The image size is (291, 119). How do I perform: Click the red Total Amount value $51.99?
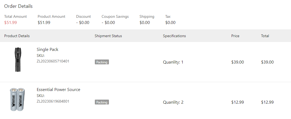pyautogui.click(x=11, y=23)
